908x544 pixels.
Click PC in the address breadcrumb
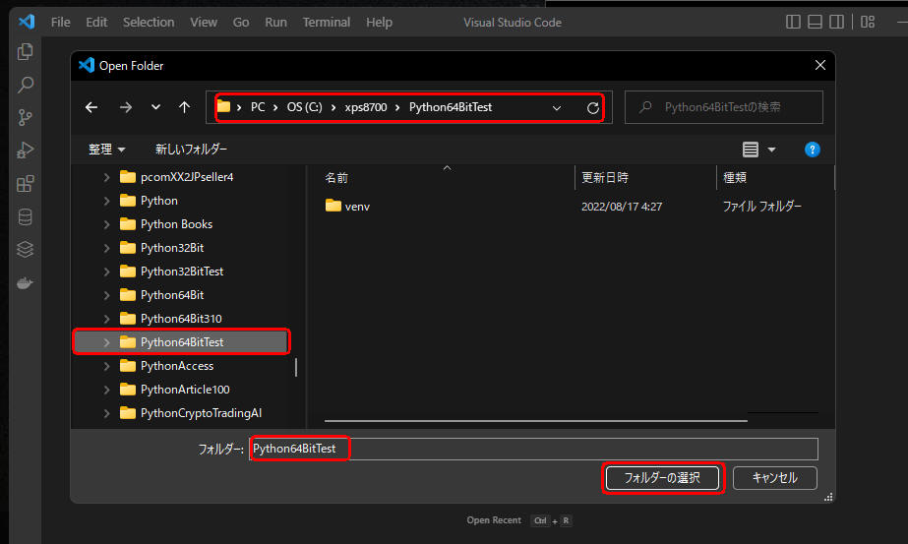[x=258, y=107]
